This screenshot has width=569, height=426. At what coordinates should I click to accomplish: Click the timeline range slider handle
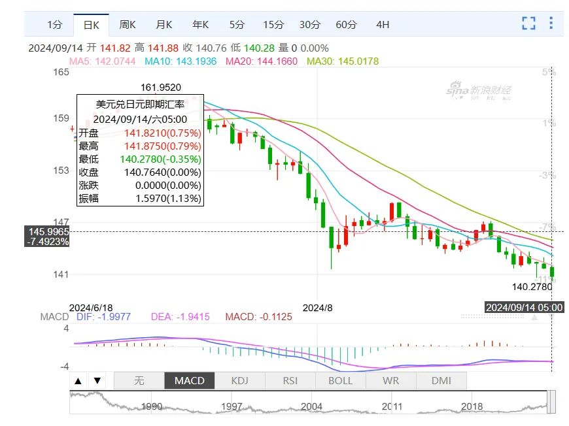click(x=551, y=402)
